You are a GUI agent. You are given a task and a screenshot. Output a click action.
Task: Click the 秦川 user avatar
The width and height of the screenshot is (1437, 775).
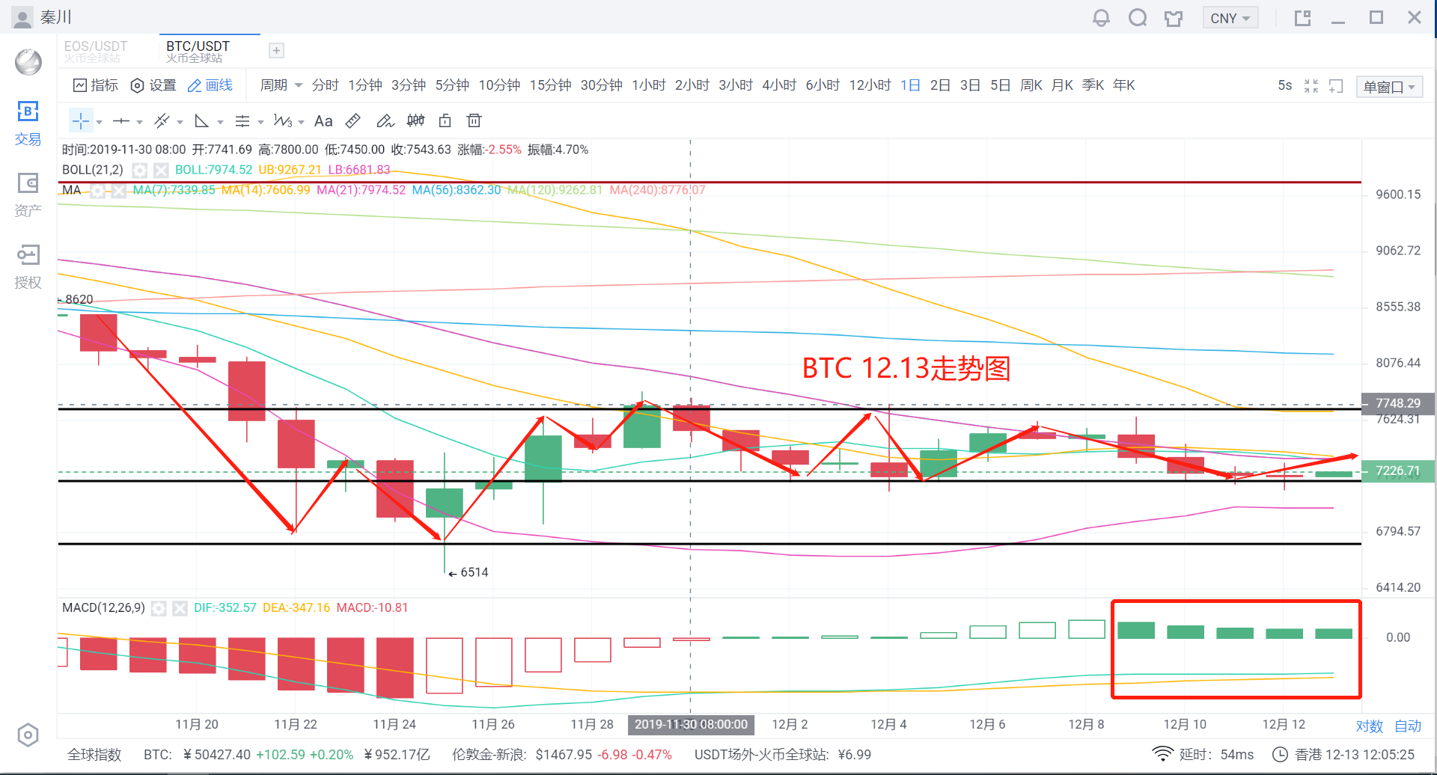pos(23,18)
